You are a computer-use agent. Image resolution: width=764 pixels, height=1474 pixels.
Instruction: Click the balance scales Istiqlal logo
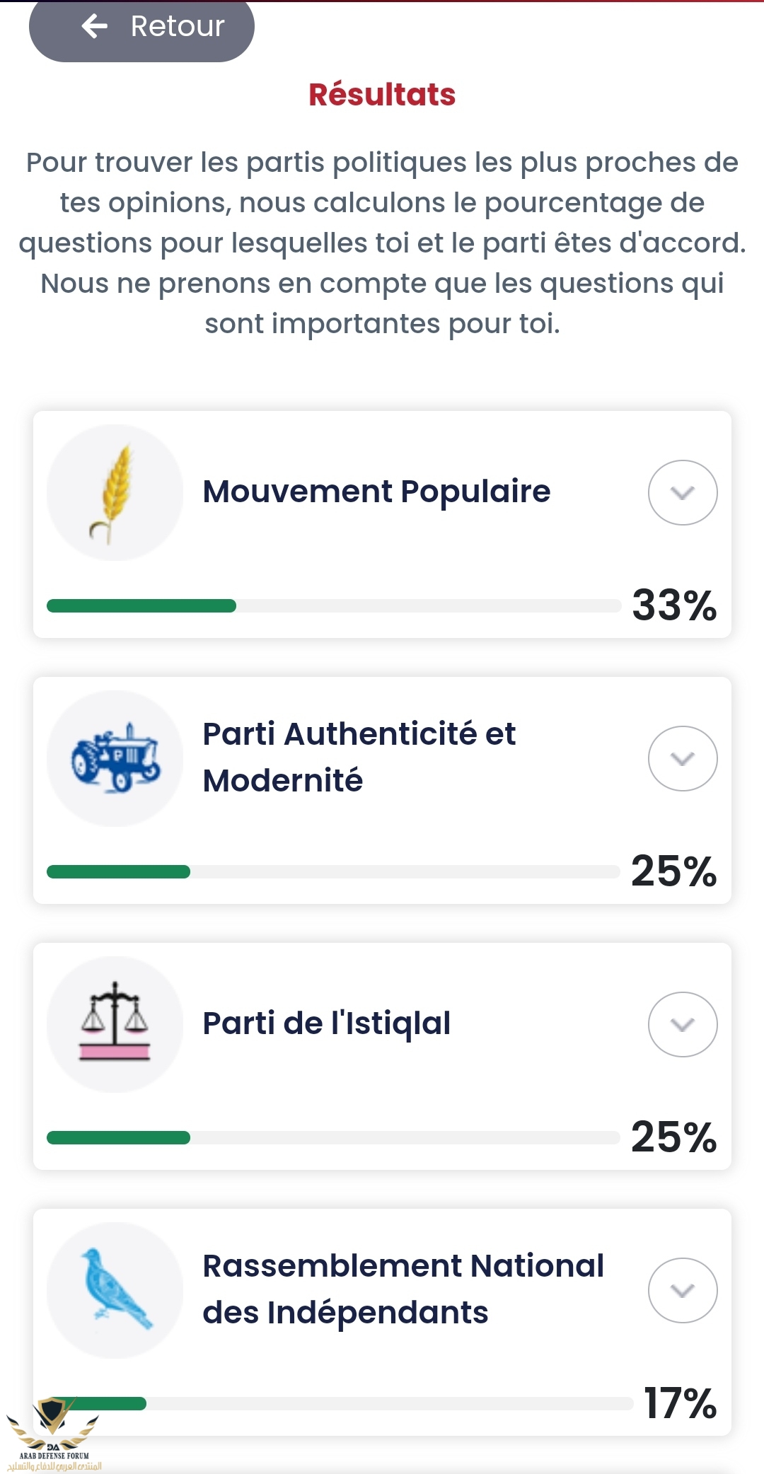pos(115,1023)
